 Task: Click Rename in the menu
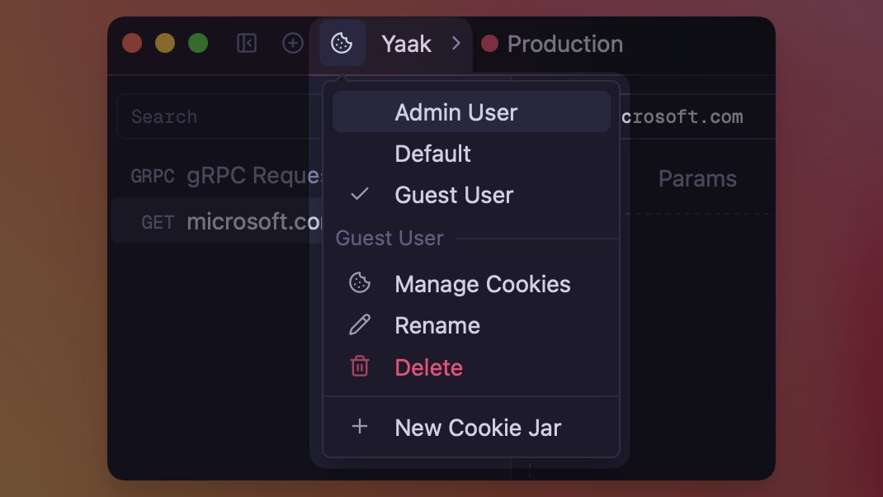[x=437, y=325]
